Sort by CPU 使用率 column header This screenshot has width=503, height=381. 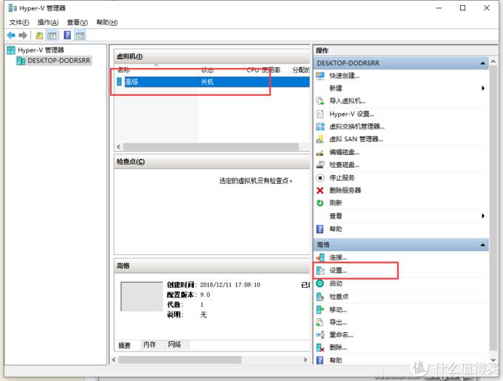point(263,70)
